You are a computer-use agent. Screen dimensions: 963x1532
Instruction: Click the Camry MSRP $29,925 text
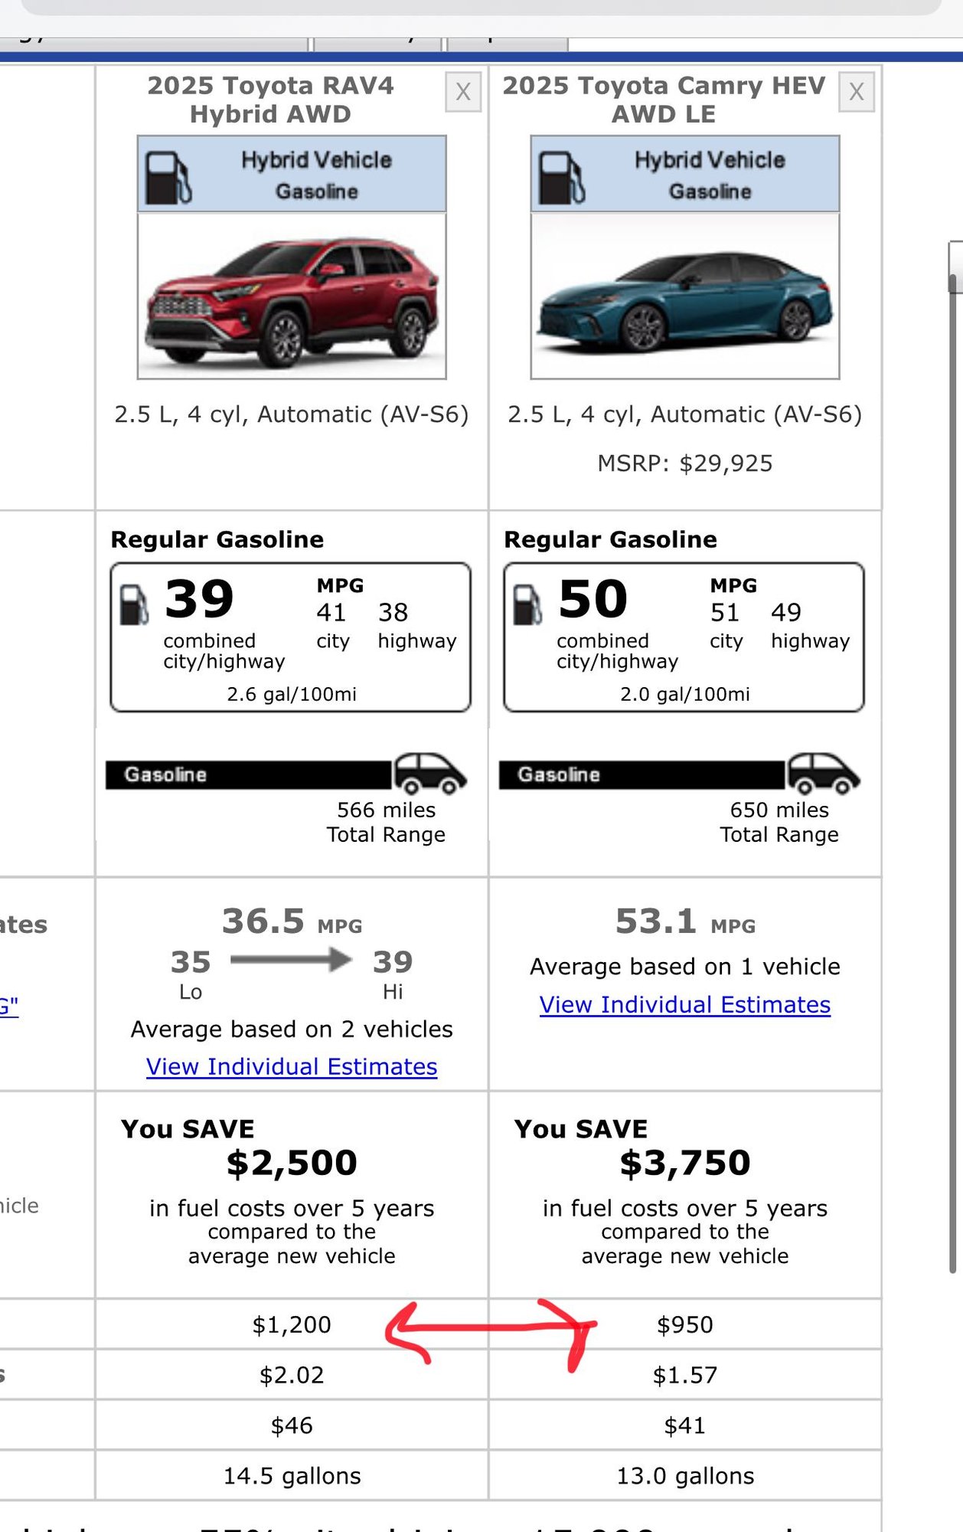pyautogui.click(x=685, y=463)
